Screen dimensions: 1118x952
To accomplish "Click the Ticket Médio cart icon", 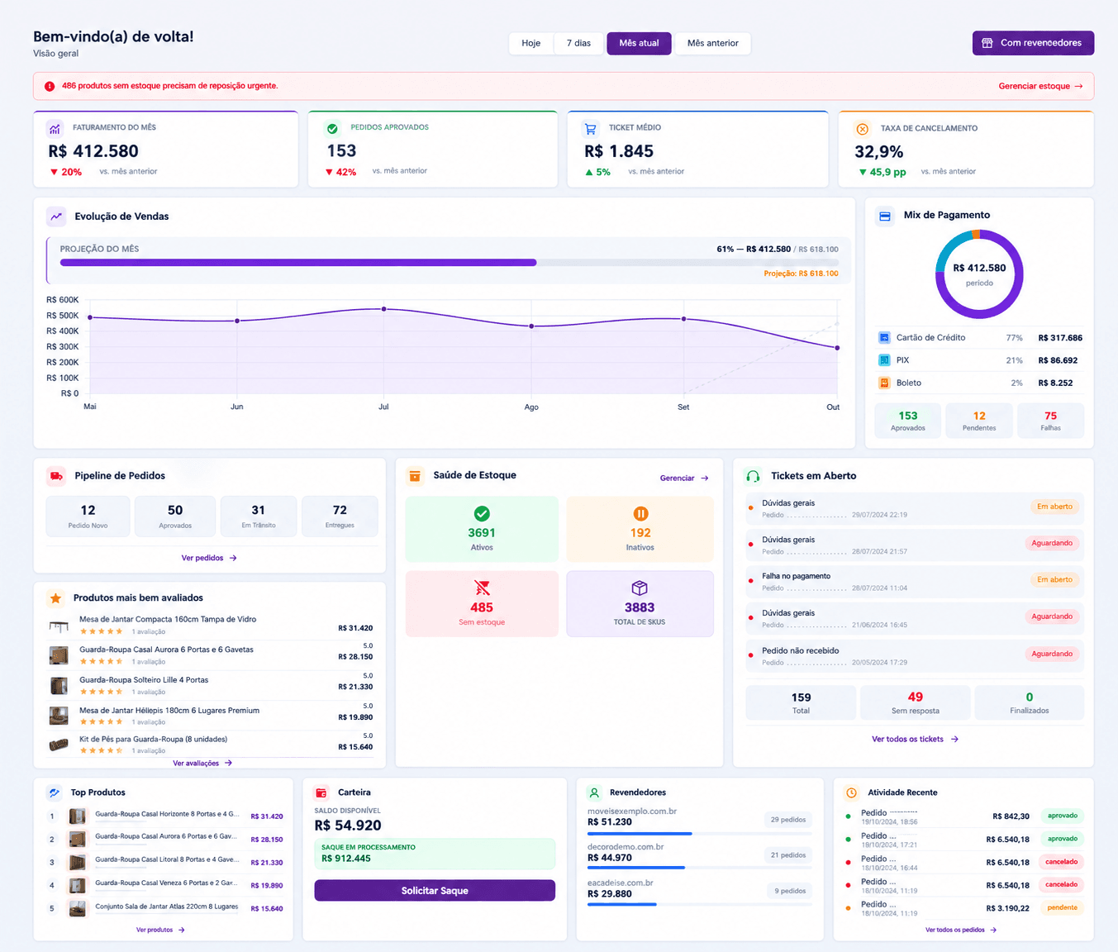I will click(590, 129).
